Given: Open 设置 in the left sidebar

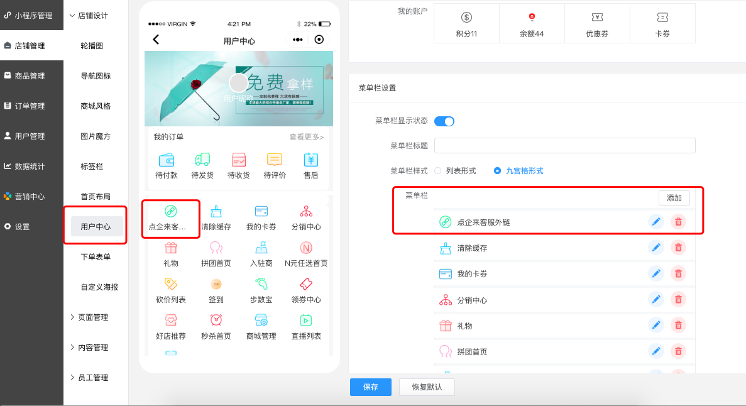Looking at the screenshot, I should click(x=31, y=226).
